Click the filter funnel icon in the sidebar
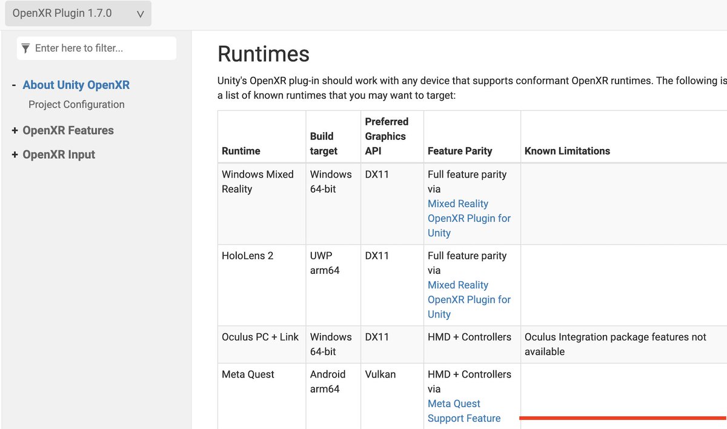 25,48
